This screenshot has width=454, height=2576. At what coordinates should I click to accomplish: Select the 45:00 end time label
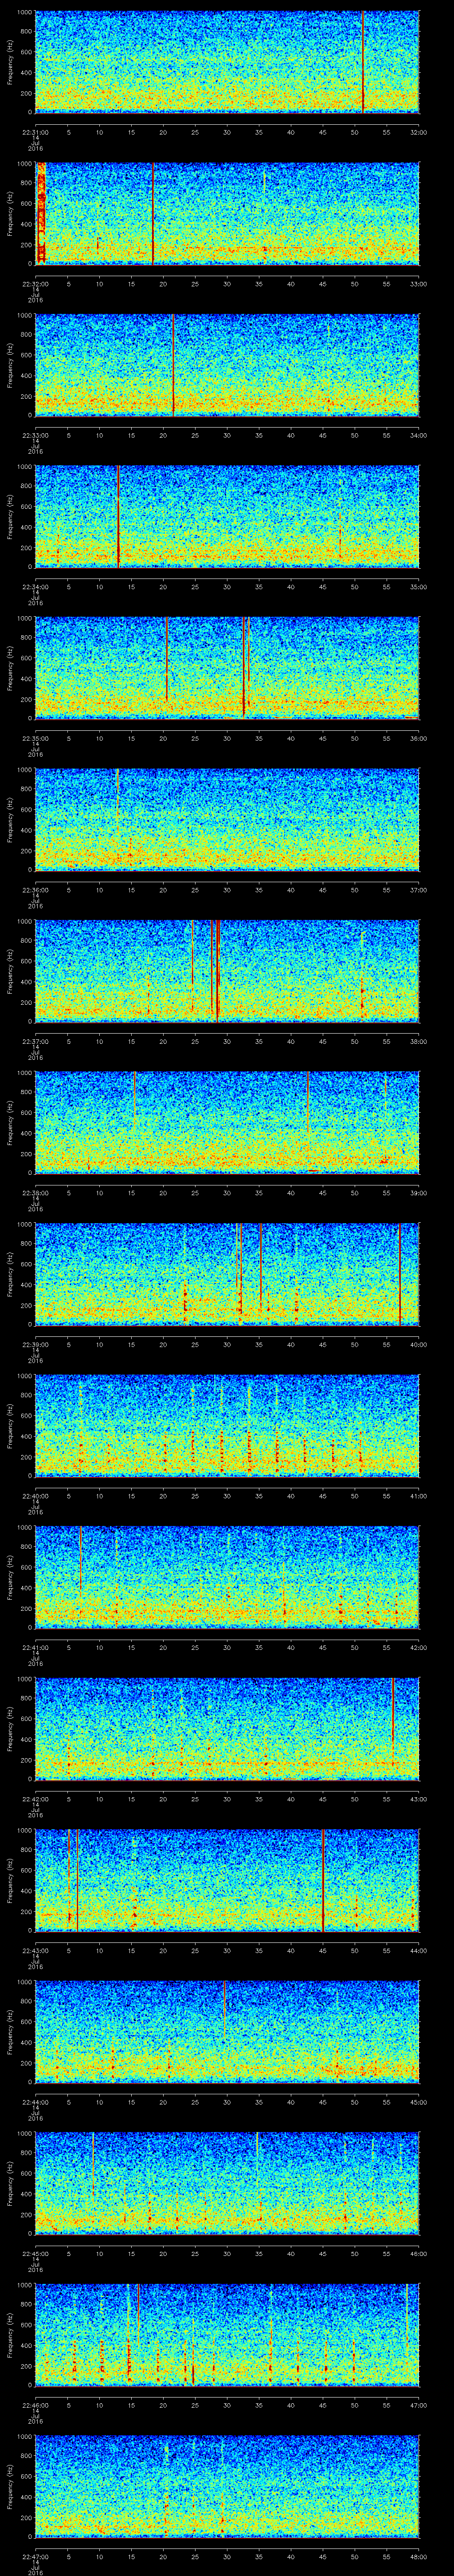pos(418,2101)
